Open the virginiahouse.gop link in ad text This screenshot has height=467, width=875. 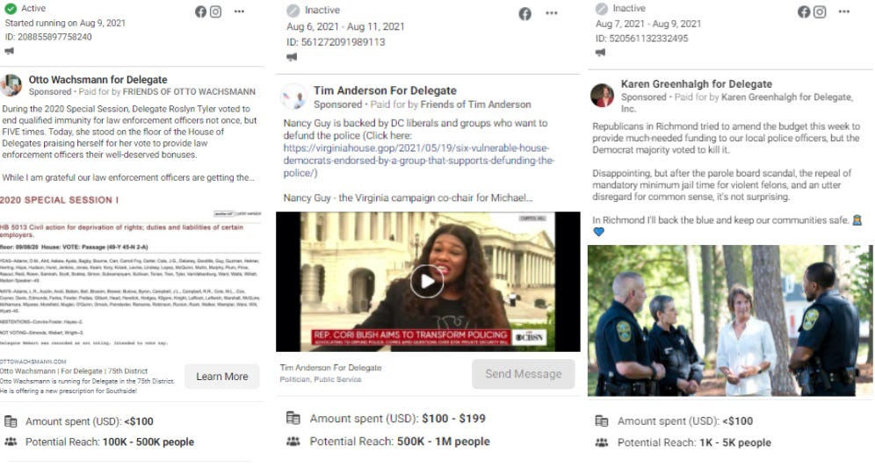[x=418, y=161]
